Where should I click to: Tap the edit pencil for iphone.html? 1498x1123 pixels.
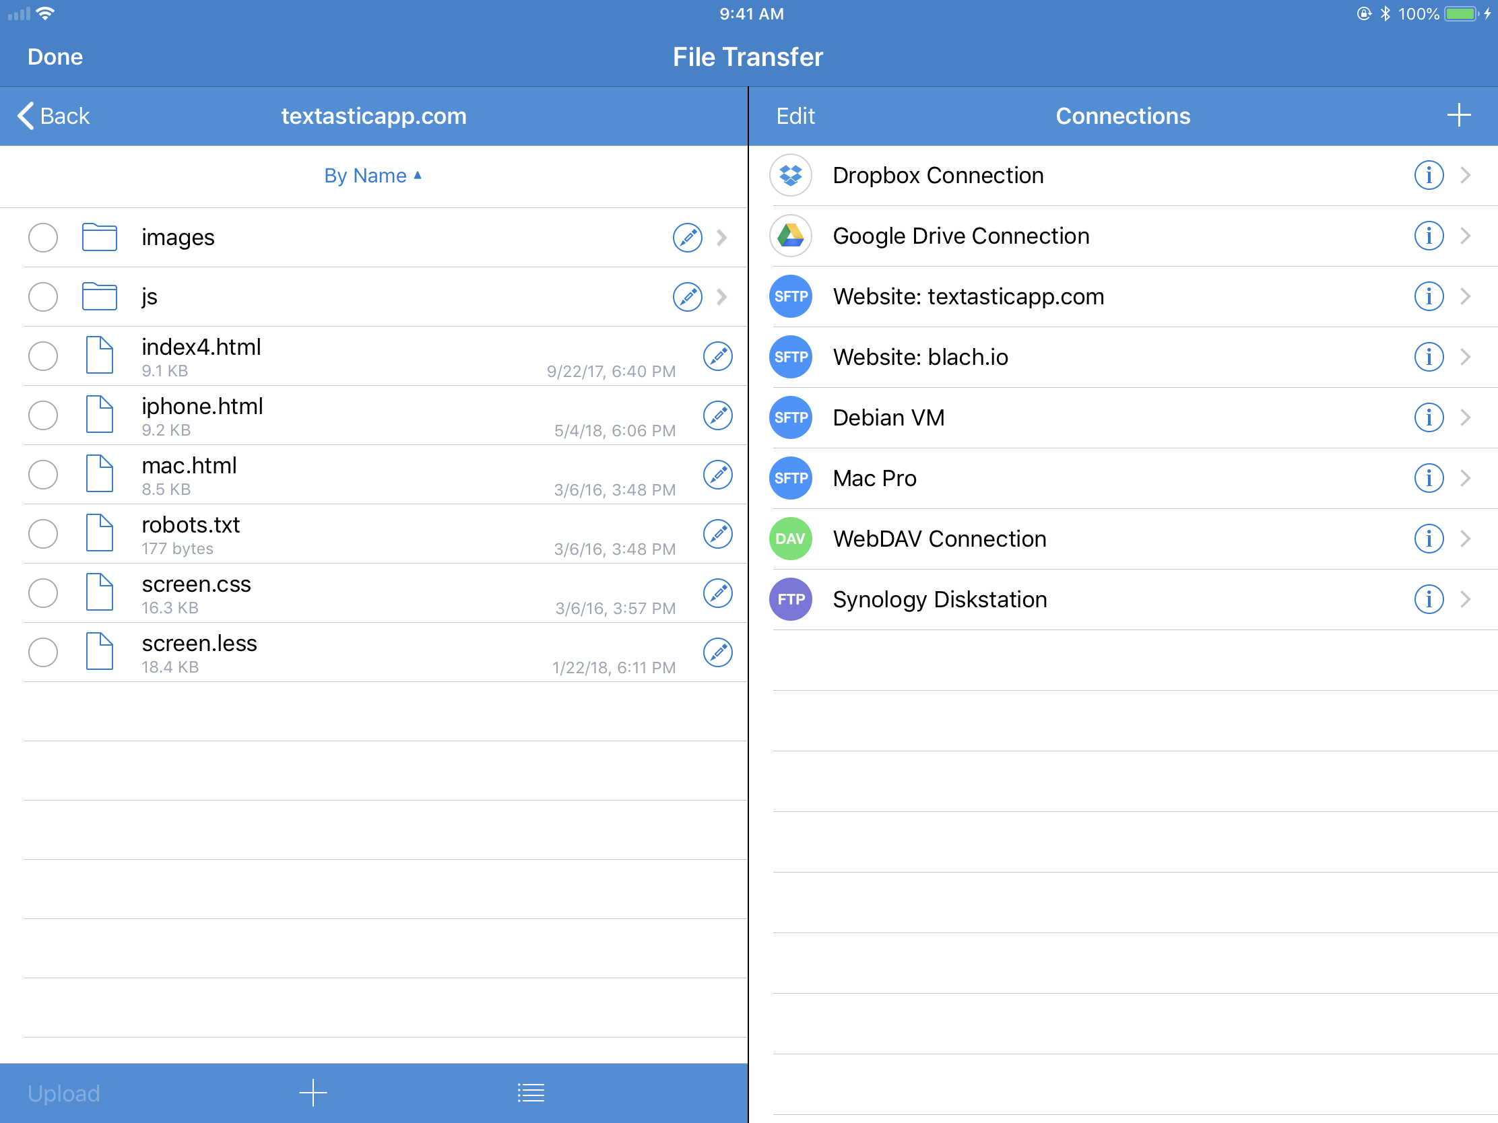click(718, 415)
